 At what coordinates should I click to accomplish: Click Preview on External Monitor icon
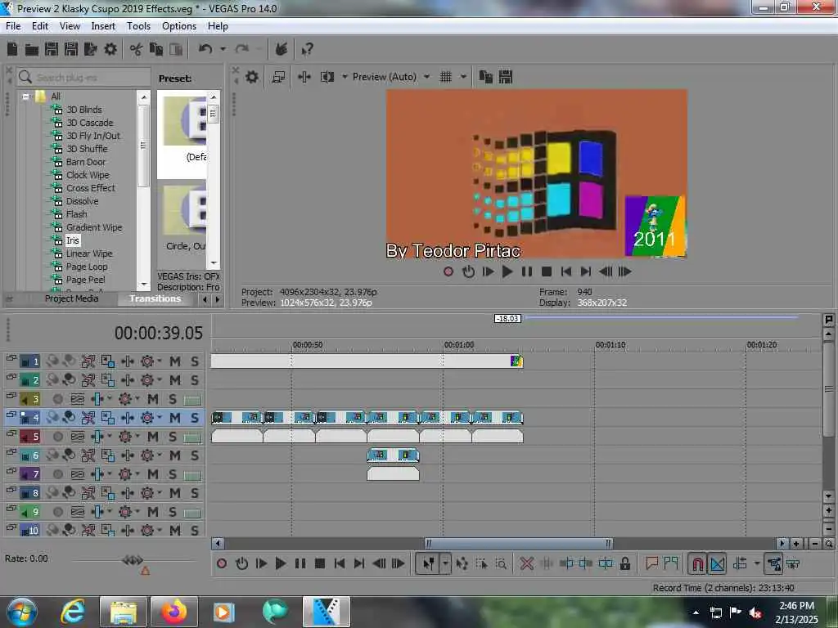[x=278, y=77]
